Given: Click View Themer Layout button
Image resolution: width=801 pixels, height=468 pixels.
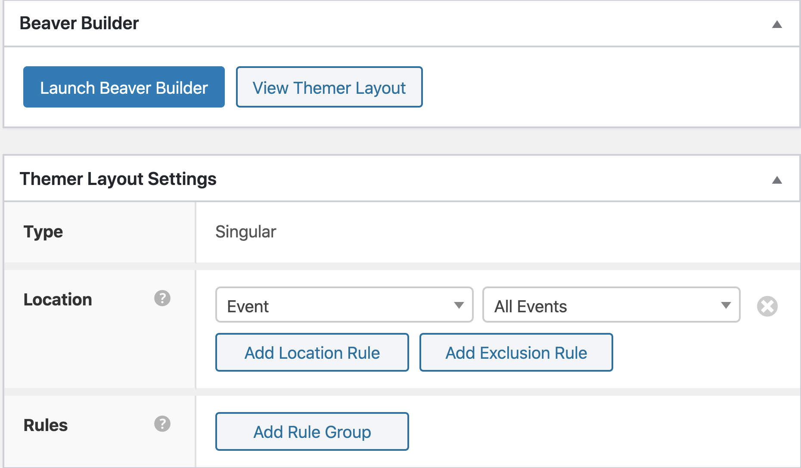Looking at the screenshot, I should point(329,87).
